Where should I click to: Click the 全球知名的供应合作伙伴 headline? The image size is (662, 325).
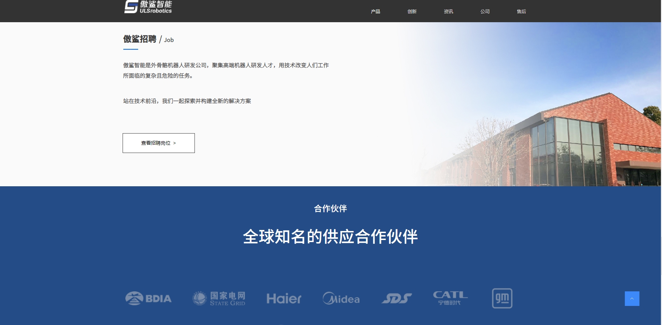[x=330, y=237]
